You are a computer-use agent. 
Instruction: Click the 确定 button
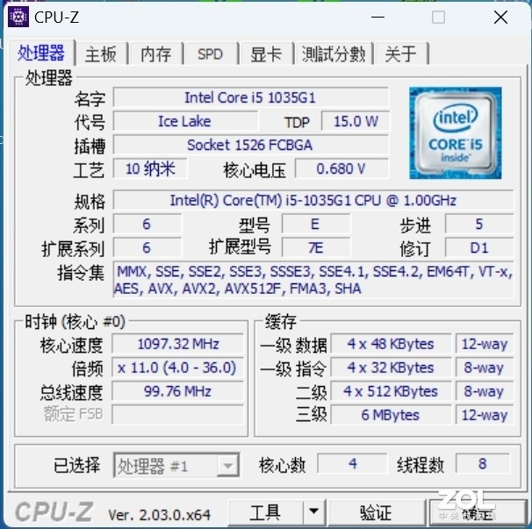pos(478,511)
